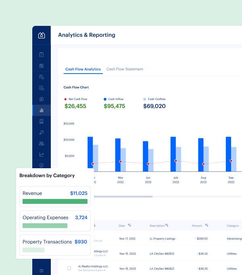The height and width of the screenshot is (275, 242).
Task: Click the Operating Expenses progress bar
Action: point(45,226)
